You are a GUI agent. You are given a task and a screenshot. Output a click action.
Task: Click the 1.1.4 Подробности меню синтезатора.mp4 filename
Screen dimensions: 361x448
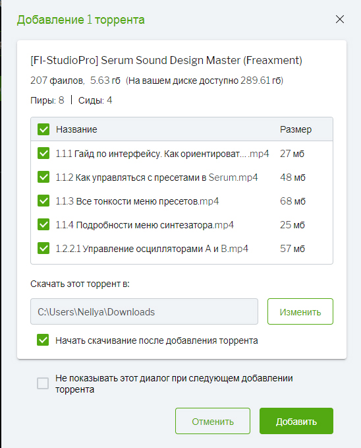pos(145,225)
